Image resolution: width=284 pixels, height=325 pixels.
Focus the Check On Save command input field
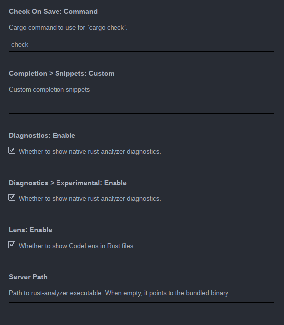[x=141, y=44]
